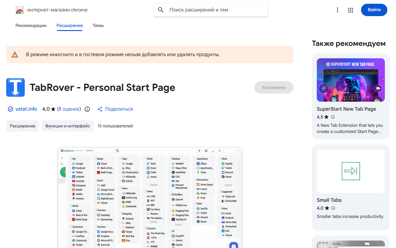Click the info icon beside 8 оценок
This screenshot has height=248, width=396.
click(87, 109)
